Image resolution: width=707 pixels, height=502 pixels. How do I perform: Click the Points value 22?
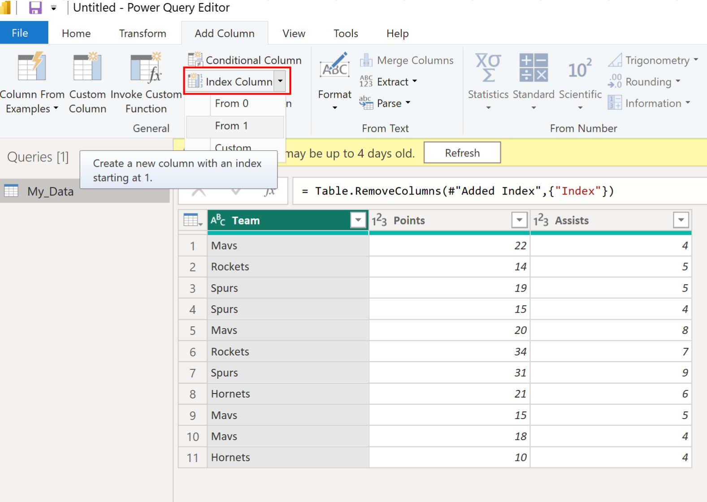pyautogui.click(x=449, y=246)
